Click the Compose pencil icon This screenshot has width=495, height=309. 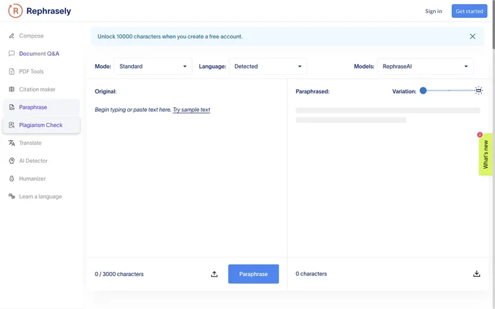tap(12, 36)
